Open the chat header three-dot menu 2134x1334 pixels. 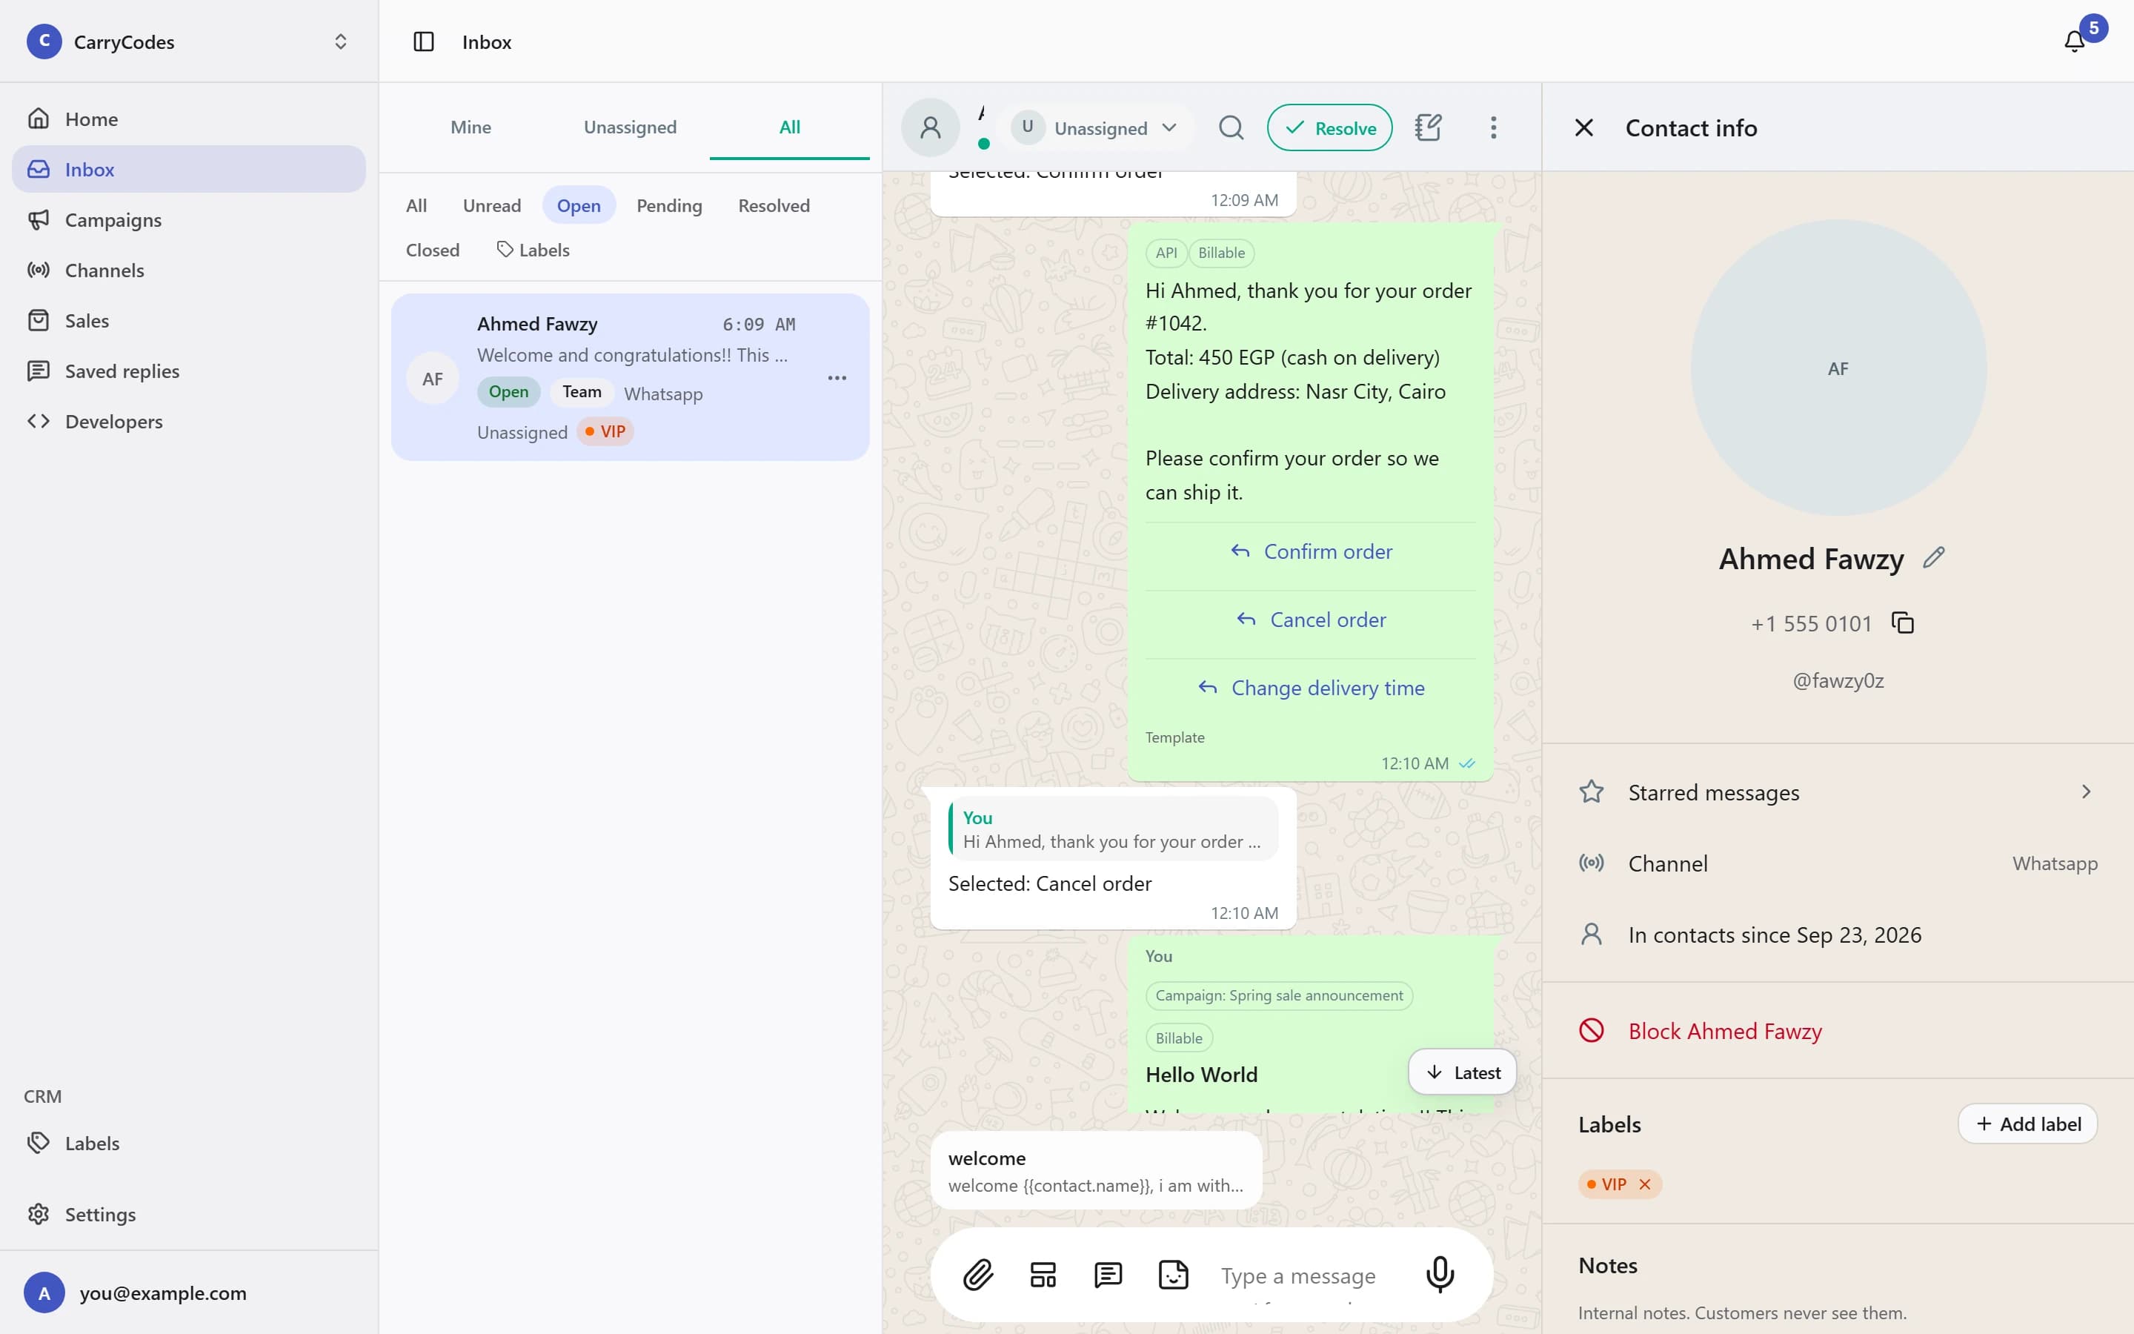(x=1493, y=128)
